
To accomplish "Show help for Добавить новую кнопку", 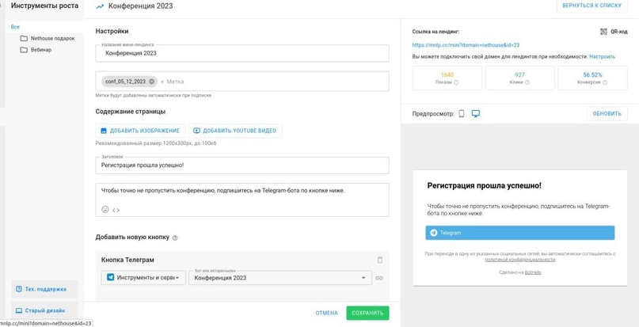I will click(x=175, y=238).
